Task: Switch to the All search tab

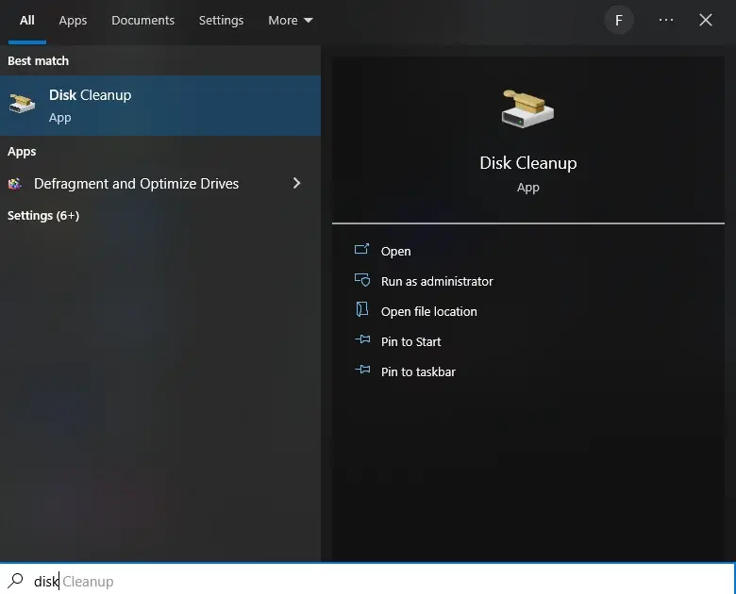Action: (26, 20)
